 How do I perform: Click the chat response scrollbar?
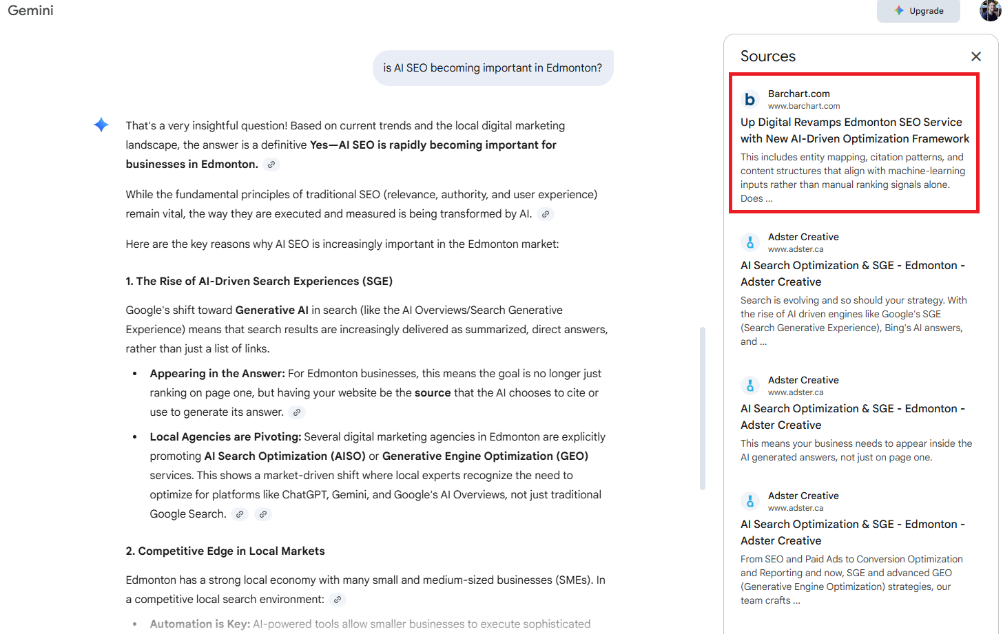(703, 408)
